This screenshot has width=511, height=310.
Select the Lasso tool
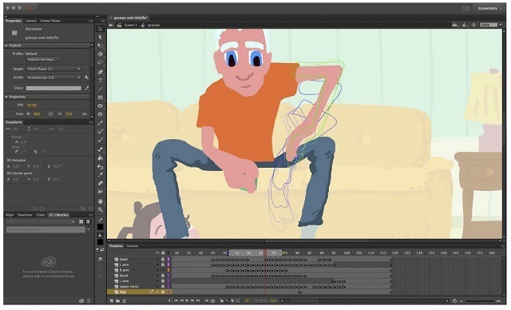pos(101,62)
